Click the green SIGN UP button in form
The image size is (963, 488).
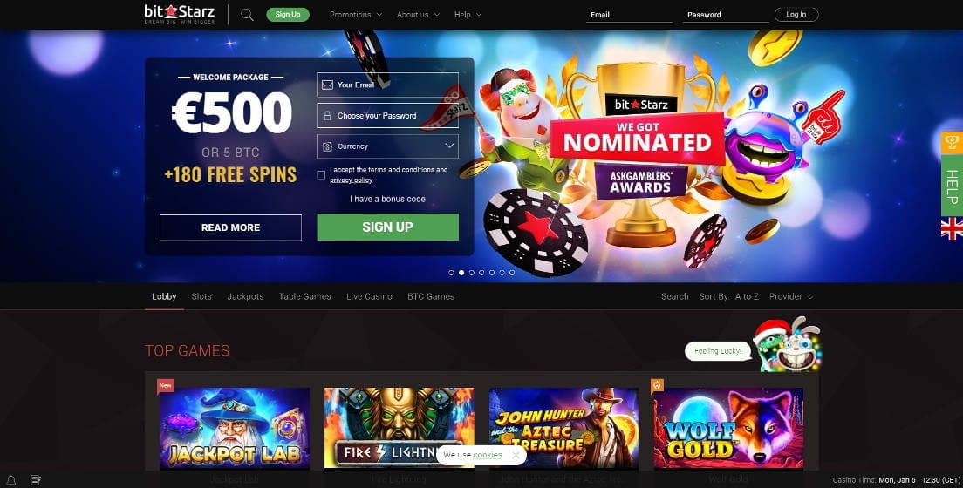pos(387,227)
